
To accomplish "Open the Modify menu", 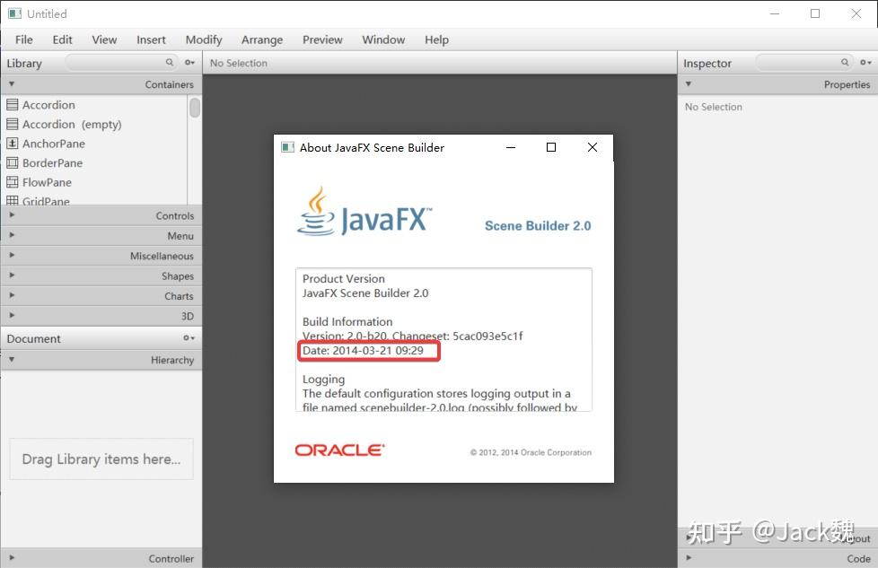I will point(203,39).
